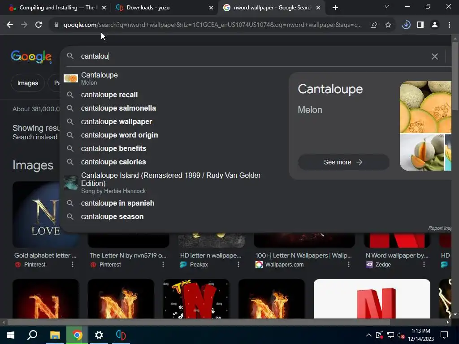459x344 pixels.
Task: Open options for Zedge result
Action: [424, 264]
